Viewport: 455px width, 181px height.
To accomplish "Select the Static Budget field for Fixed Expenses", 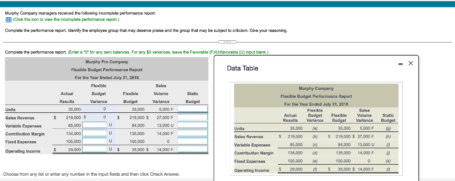I will click(x=193, y=141).
